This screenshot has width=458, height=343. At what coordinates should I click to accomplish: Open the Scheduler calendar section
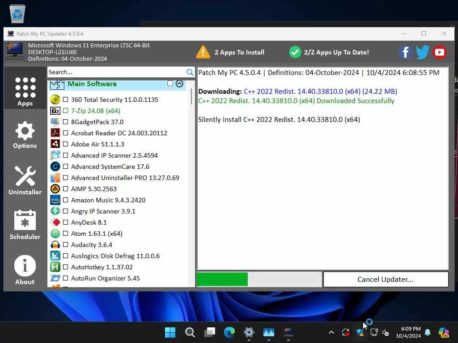click(x=25, y=225)
